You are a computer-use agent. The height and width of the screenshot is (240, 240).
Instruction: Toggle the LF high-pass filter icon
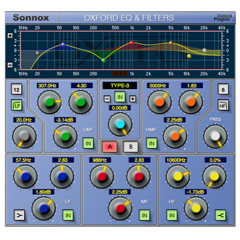(17, 105)
